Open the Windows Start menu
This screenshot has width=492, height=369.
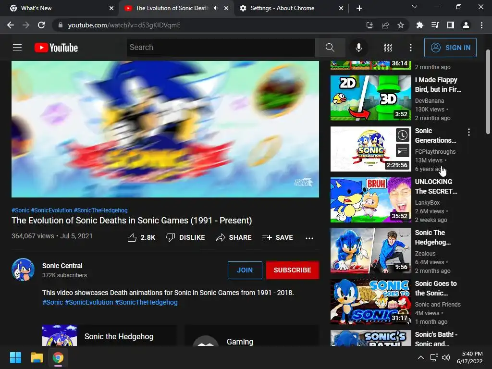click(15, 357)
